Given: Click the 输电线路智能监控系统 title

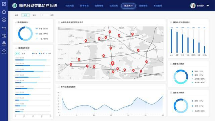Looking at the screenshot, I should pyautogui.click(x=38, y=6).
